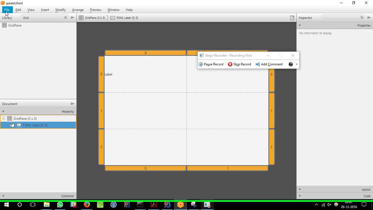Click GridPane (2 x 3) in the breadcrumb

point(92,18)
